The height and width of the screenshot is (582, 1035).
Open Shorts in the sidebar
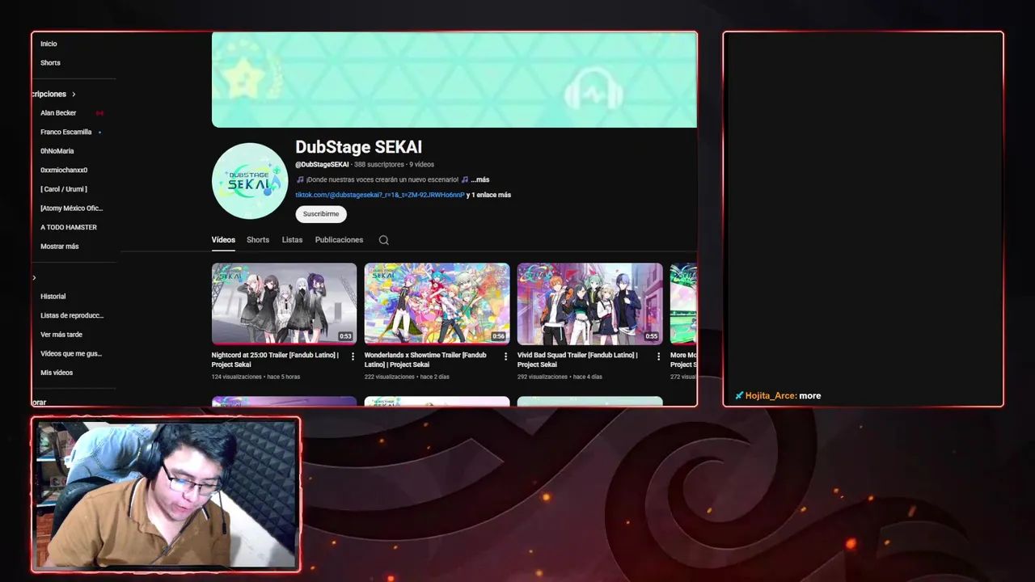pos(50,63)
